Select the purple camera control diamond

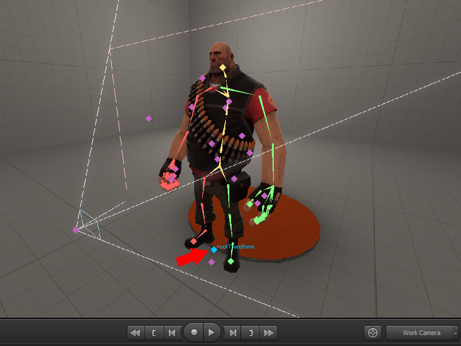75,230
